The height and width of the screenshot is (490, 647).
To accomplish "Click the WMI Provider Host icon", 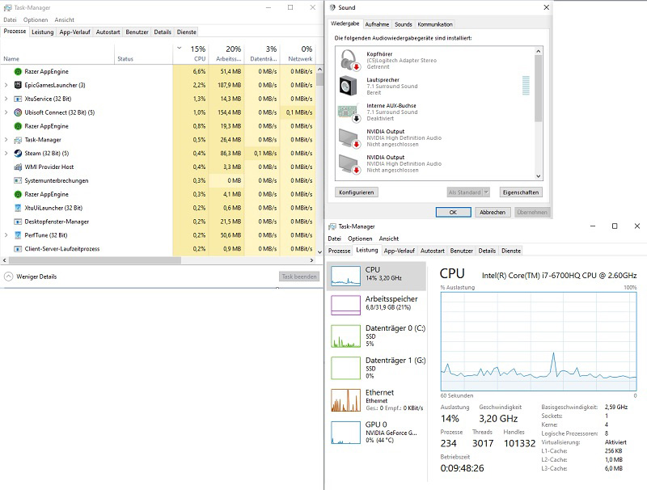I will (x=18, y=167).
